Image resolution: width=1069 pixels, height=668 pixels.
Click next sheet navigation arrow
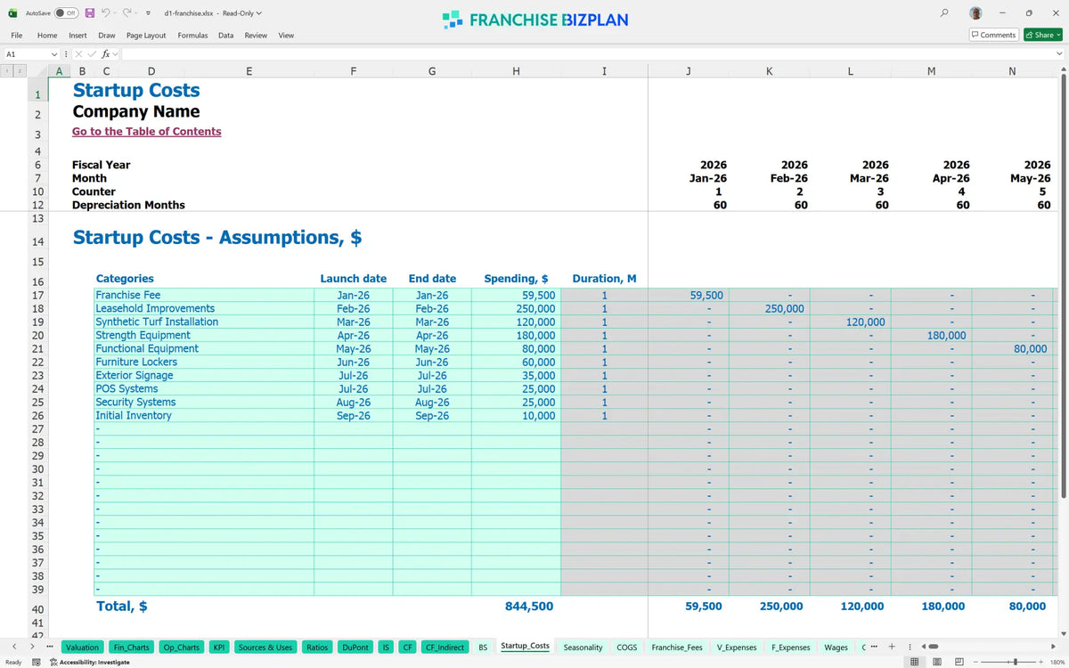[x=34, y=647]
